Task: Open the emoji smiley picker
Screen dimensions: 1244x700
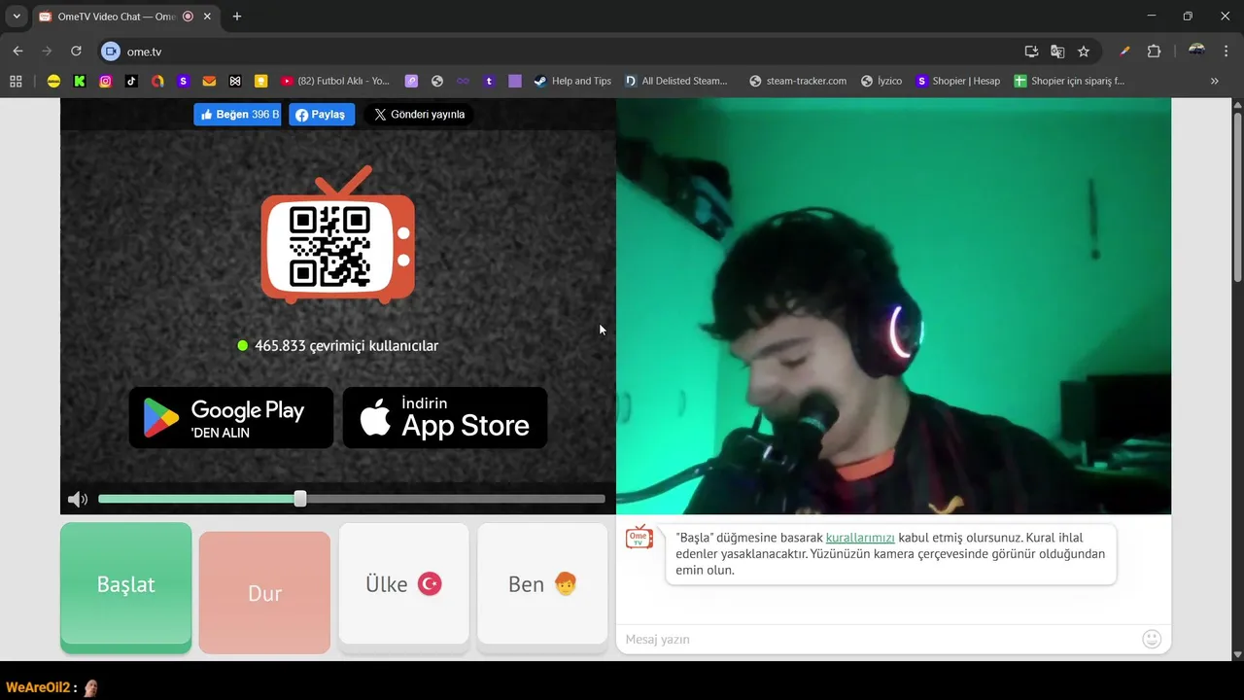Action: click(1152, 639)
